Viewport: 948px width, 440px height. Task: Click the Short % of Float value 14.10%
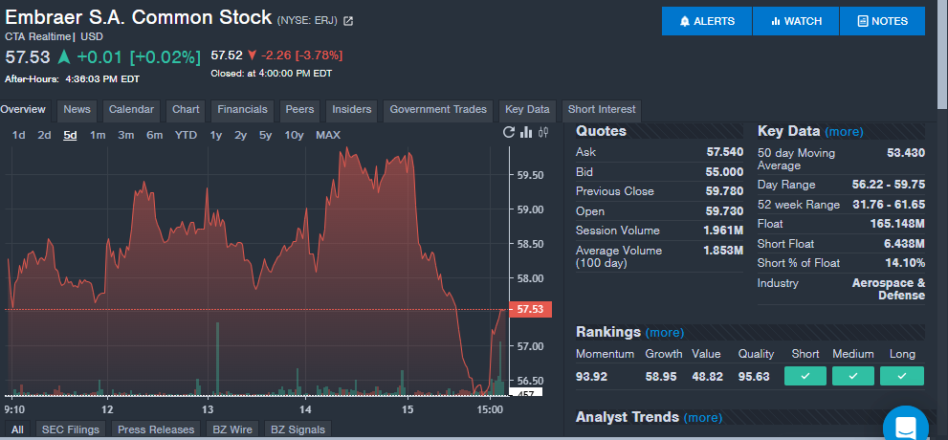click(905, 263)
